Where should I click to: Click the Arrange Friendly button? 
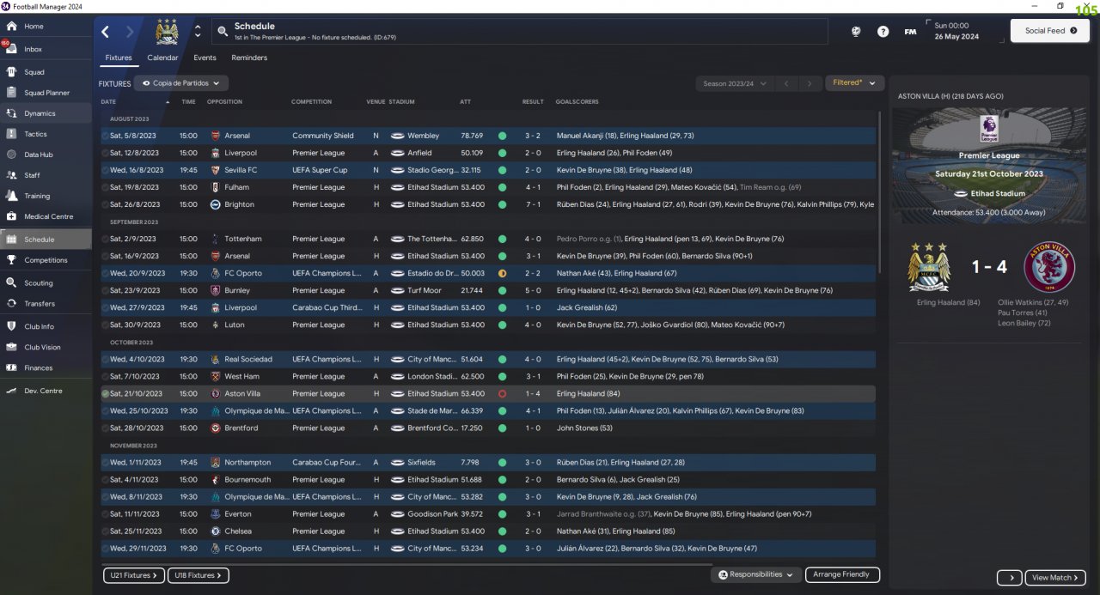coord(842,574)
